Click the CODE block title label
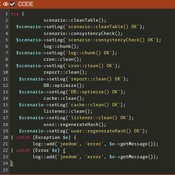Screen dimensions: 175x175 click(26, 4)
